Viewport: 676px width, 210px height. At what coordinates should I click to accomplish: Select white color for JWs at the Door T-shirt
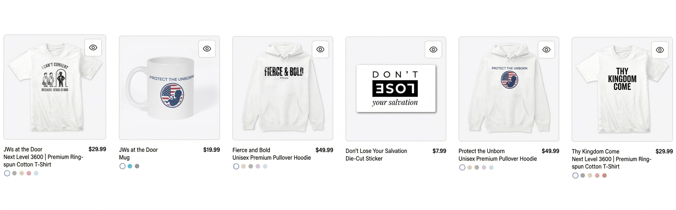7,173
